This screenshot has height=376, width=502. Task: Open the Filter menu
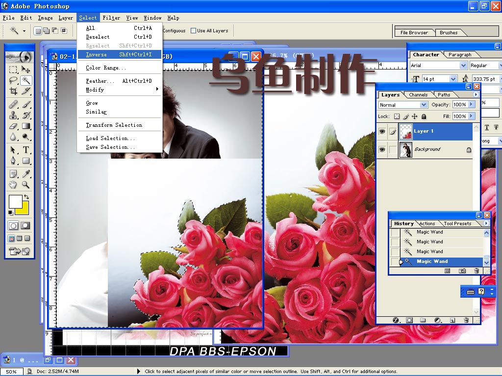tap(111, 18)
